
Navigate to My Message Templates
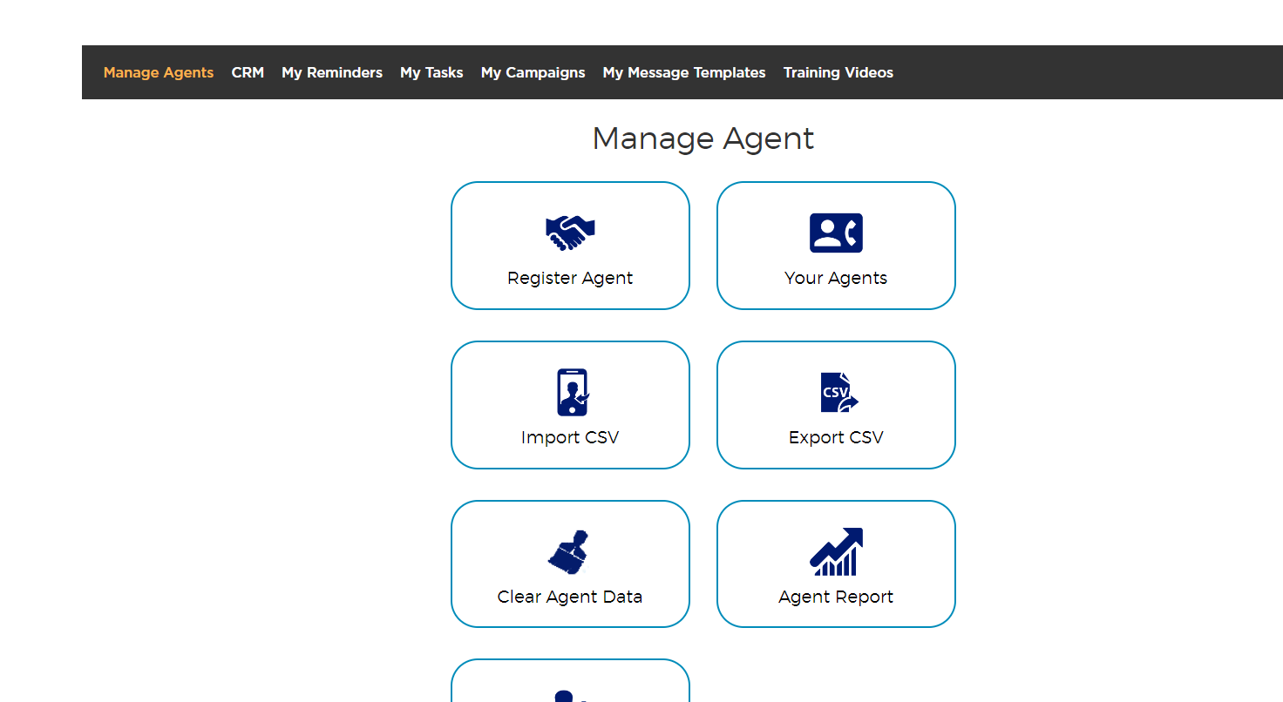[x=684, y=72]
